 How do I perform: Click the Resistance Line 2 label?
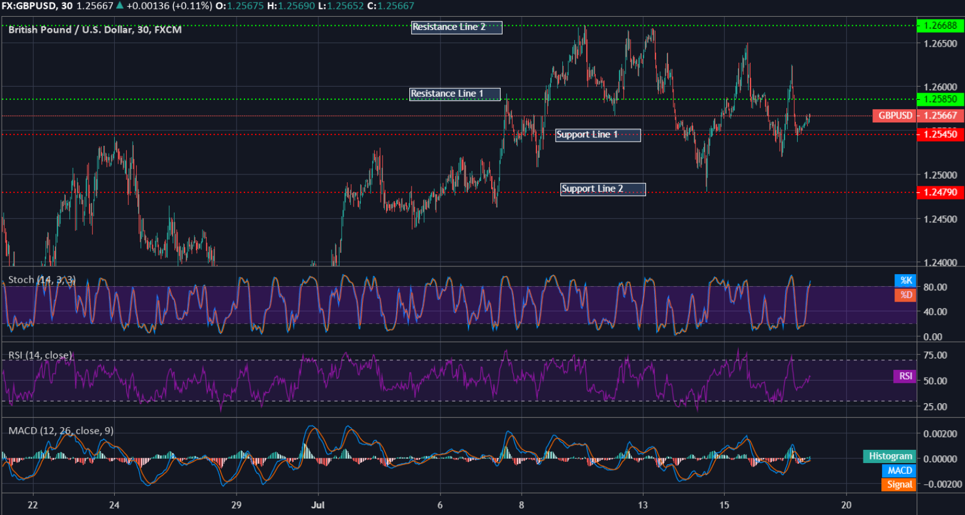pos(457,27)
